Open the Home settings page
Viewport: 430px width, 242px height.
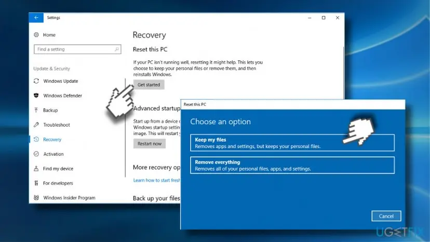(x=49, y=35)
